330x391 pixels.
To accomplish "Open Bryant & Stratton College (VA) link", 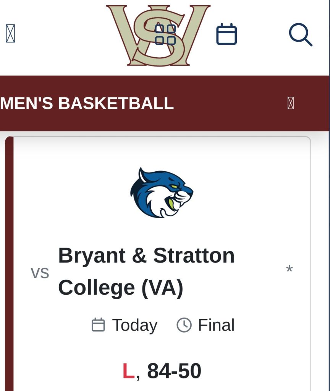I will pos(146,271).
